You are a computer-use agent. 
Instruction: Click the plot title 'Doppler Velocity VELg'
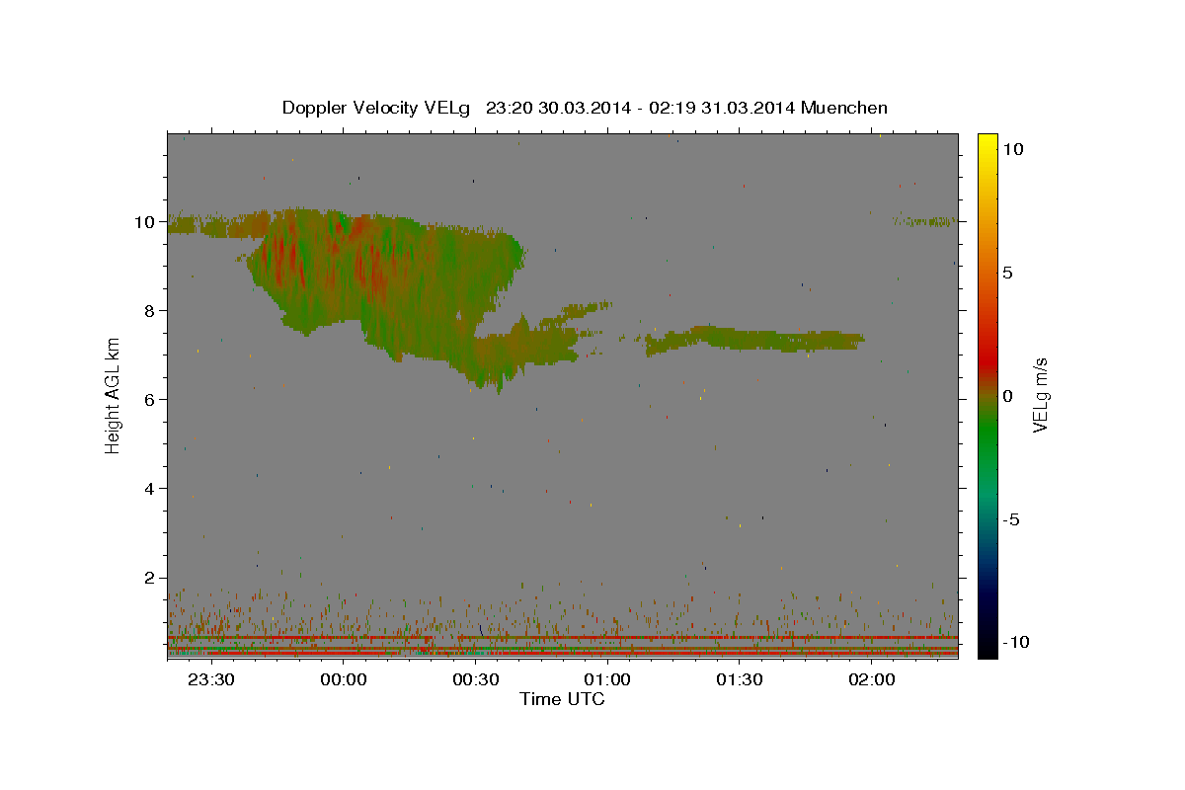[376, 108]
